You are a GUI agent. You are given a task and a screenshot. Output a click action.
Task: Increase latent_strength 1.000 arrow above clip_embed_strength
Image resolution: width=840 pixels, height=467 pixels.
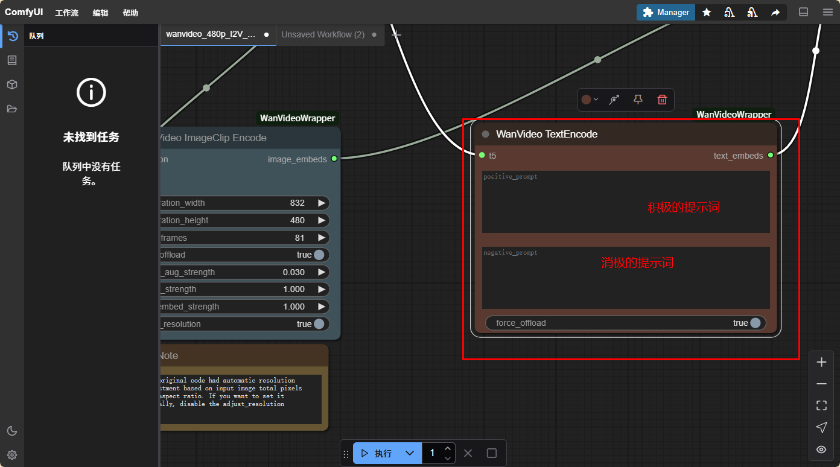tap(322, 289)
